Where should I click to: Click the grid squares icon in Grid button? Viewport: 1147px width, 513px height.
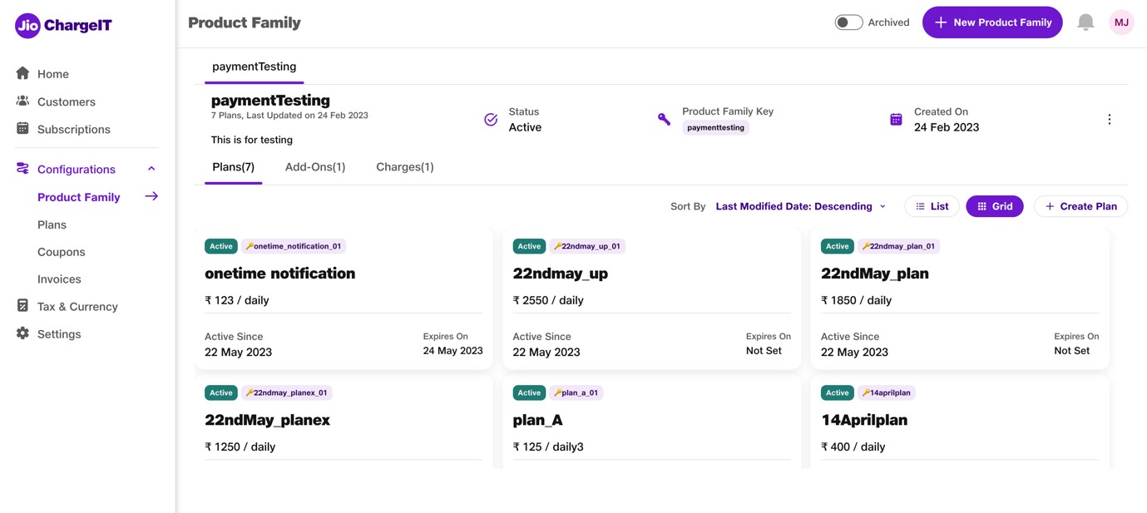tap(981, 206)
